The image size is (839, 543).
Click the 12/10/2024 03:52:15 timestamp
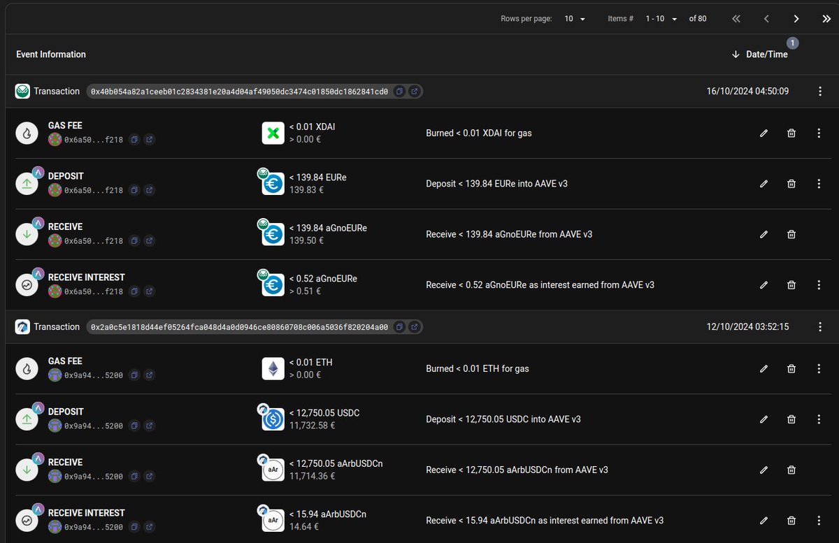click(747, 327)
